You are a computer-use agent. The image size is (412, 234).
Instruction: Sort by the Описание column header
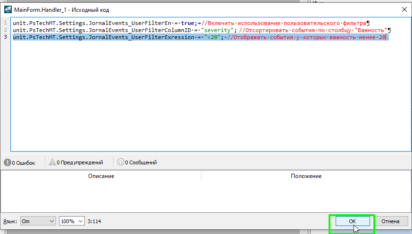point(101,176)
